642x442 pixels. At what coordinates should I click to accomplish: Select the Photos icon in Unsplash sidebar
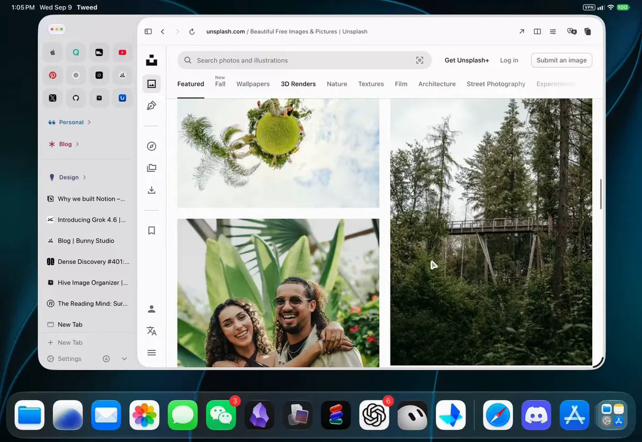(151, 84)
